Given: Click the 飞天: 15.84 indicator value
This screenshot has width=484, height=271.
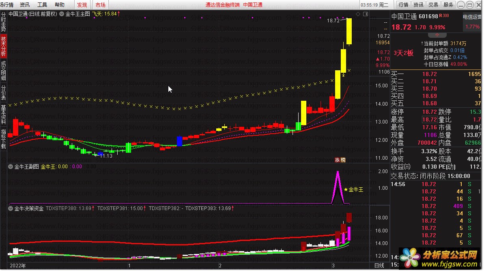Looking at the screenshot, I should pos(106,14).
